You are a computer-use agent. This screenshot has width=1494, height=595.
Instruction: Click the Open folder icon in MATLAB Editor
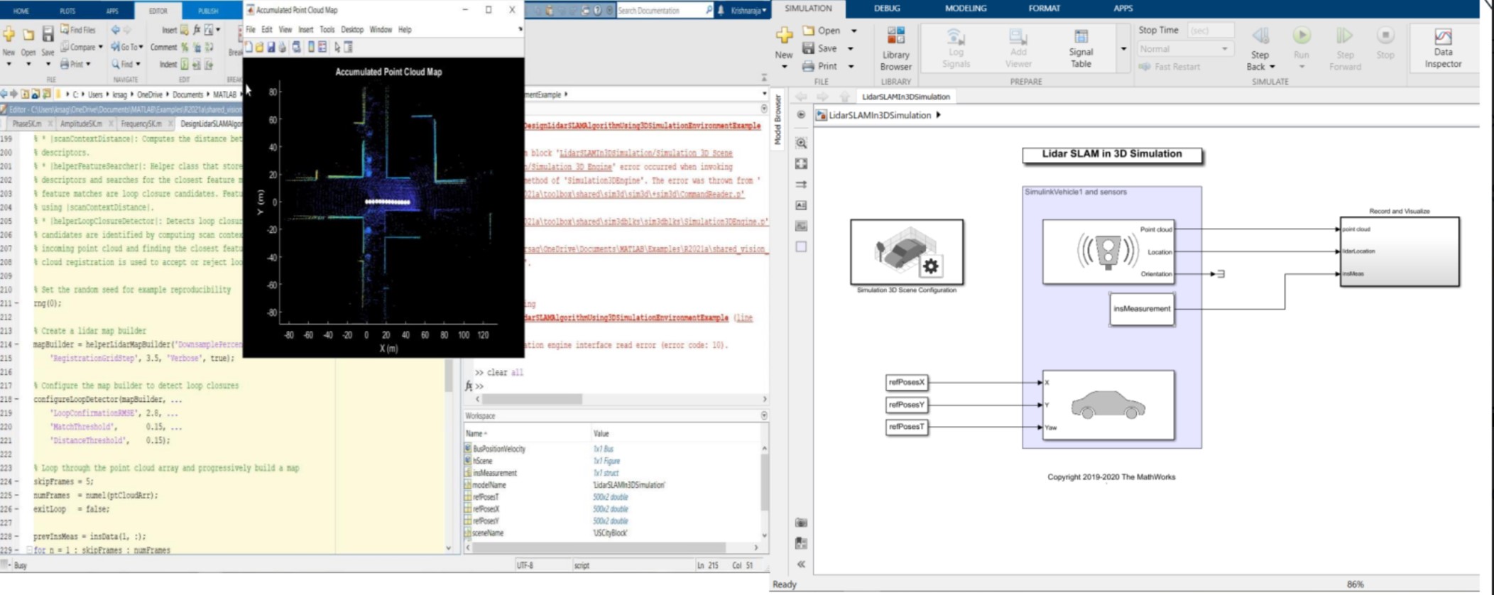pos(28,34)
